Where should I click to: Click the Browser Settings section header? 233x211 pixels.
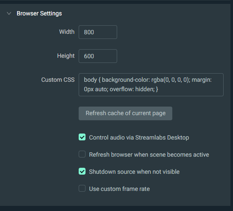tap(39, 14)
